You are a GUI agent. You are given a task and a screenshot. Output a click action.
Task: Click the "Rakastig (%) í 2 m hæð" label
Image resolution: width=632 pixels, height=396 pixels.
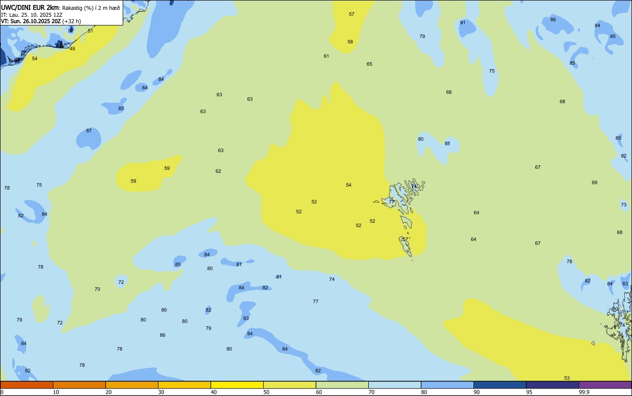[90, 7]
